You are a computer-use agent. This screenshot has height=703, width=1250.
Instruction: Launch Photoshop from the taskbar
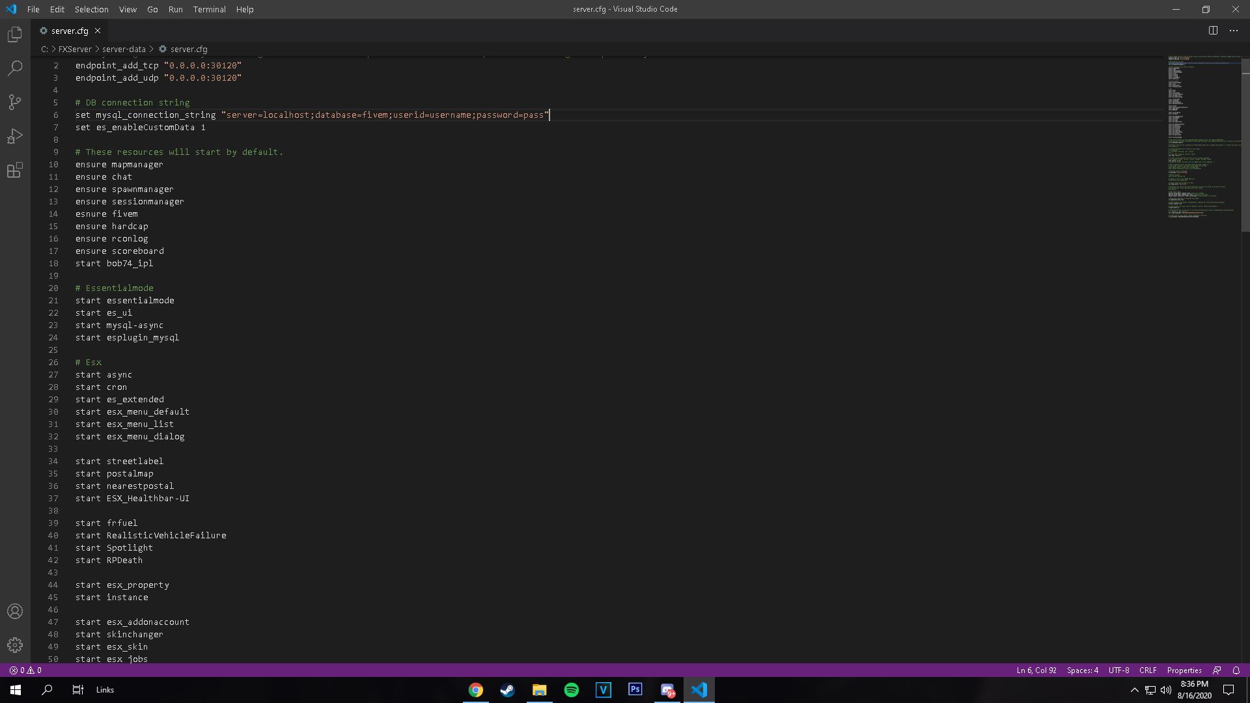pyautogui.click(x=635, y=689)
